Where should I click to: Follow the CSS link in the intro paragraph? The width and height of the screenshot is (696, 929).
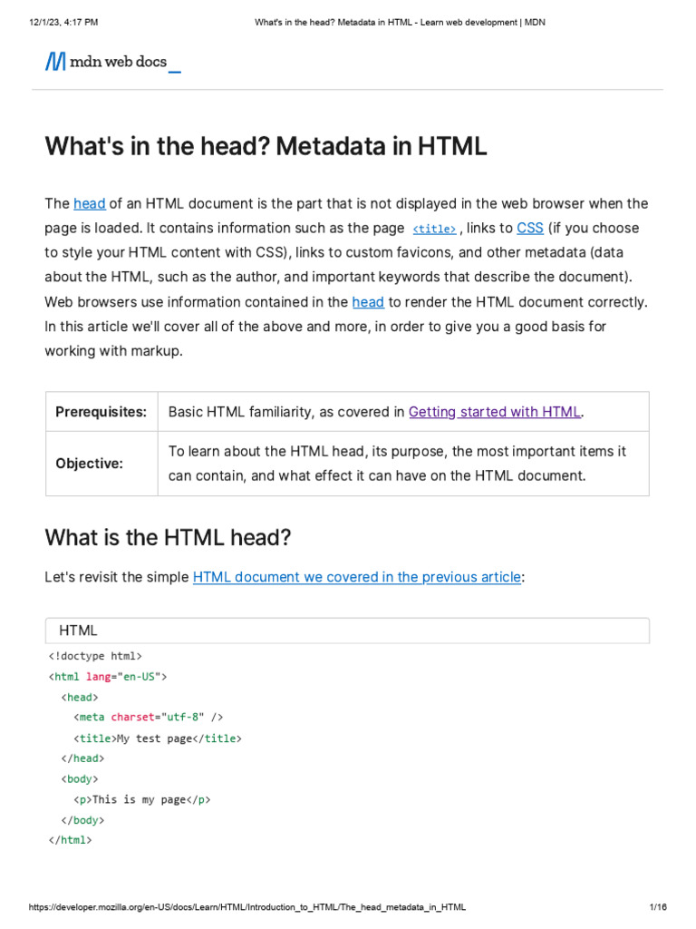click(529, 228)
